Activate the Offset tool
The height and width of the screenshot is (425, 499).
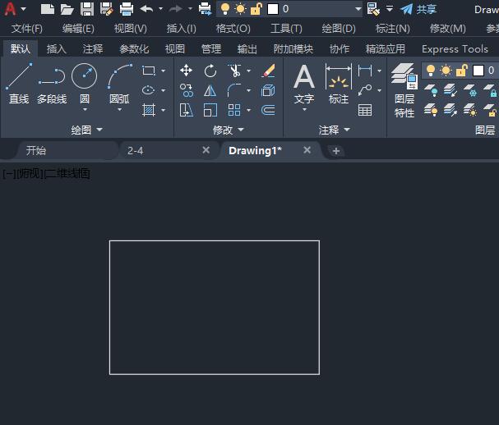pyautogui.click(x=268, y=110)
